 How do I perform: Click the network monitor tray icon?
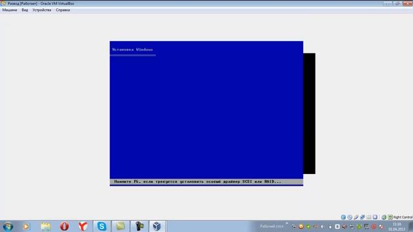point(366,226)
